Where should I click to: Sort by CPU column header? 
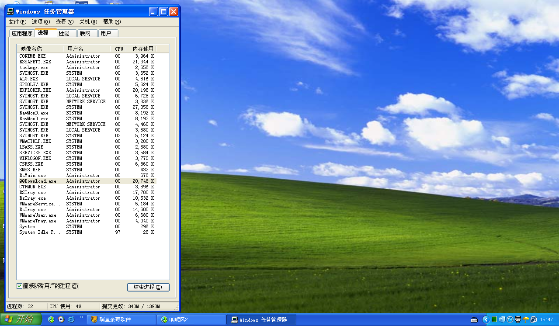[x=118, y=49]
